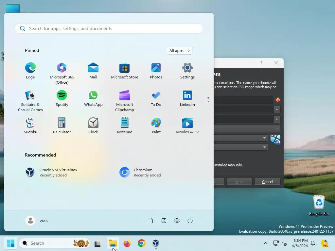Open Microsoft Store from pinned apps
The width and height of the screenshot is (335, 251).
click(x=125, y=71)
